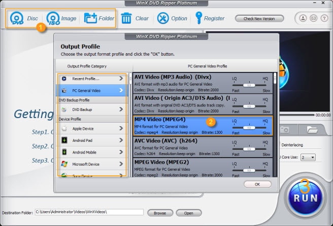Open the CPU Core Use dropdown

pos(308,157)
